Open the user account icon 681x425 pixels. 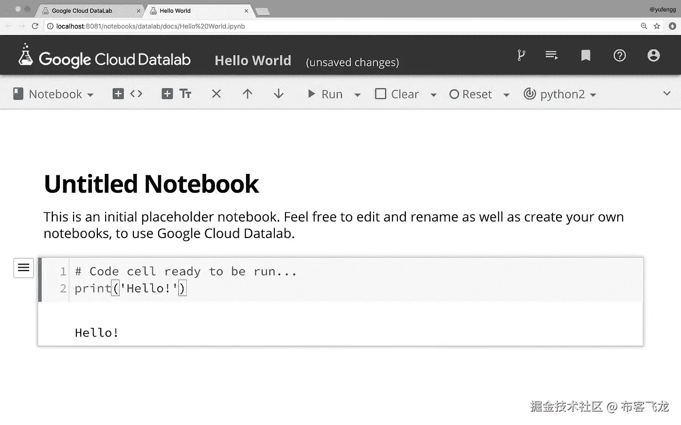click(653, 55)
